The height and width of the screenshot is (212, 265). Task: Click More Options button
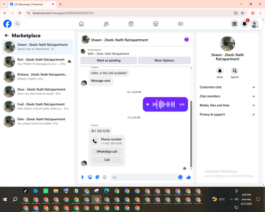tap(164, 60)
